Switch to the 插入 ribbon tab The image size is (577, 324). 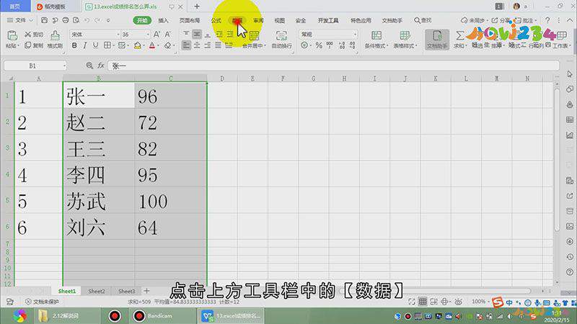coord(163,21)
